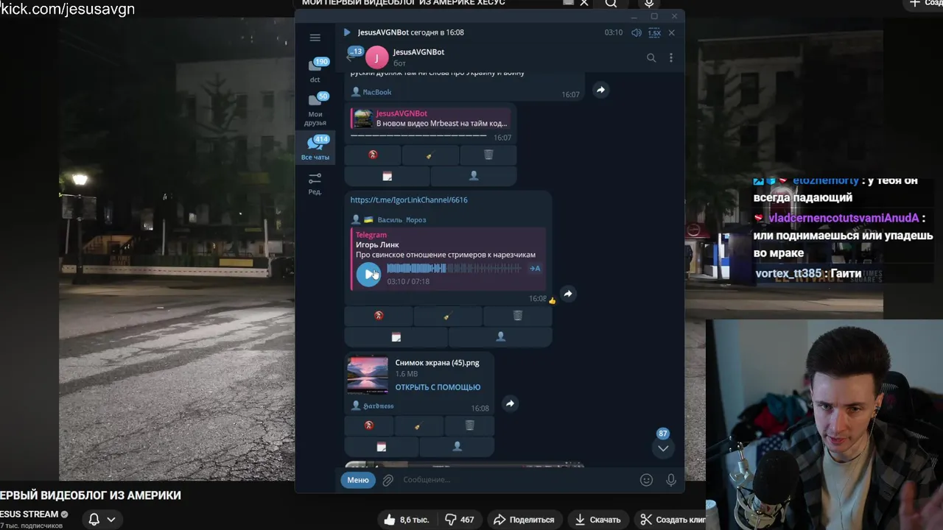Attach a file with the paperclip icon

(388, 480)
